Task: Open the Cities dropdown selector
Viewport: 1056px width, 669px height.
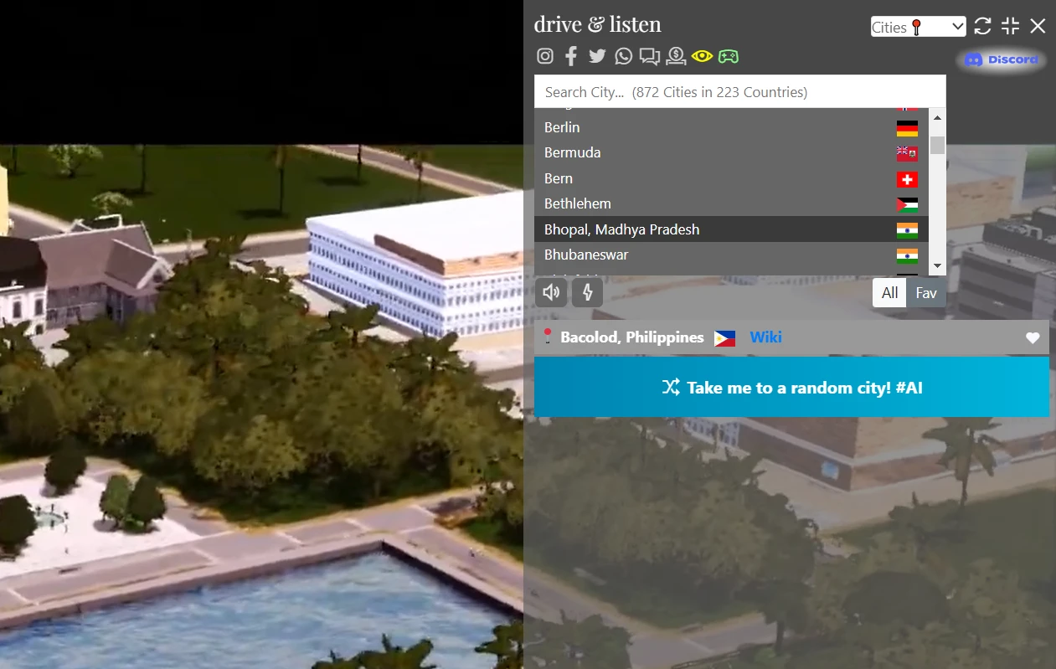Action: (x=918, y=27)
